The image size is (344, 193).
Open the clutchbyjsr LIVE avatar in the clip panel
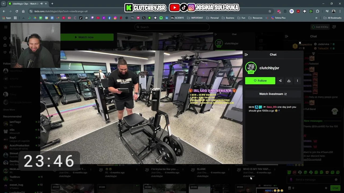coord(251,68)
